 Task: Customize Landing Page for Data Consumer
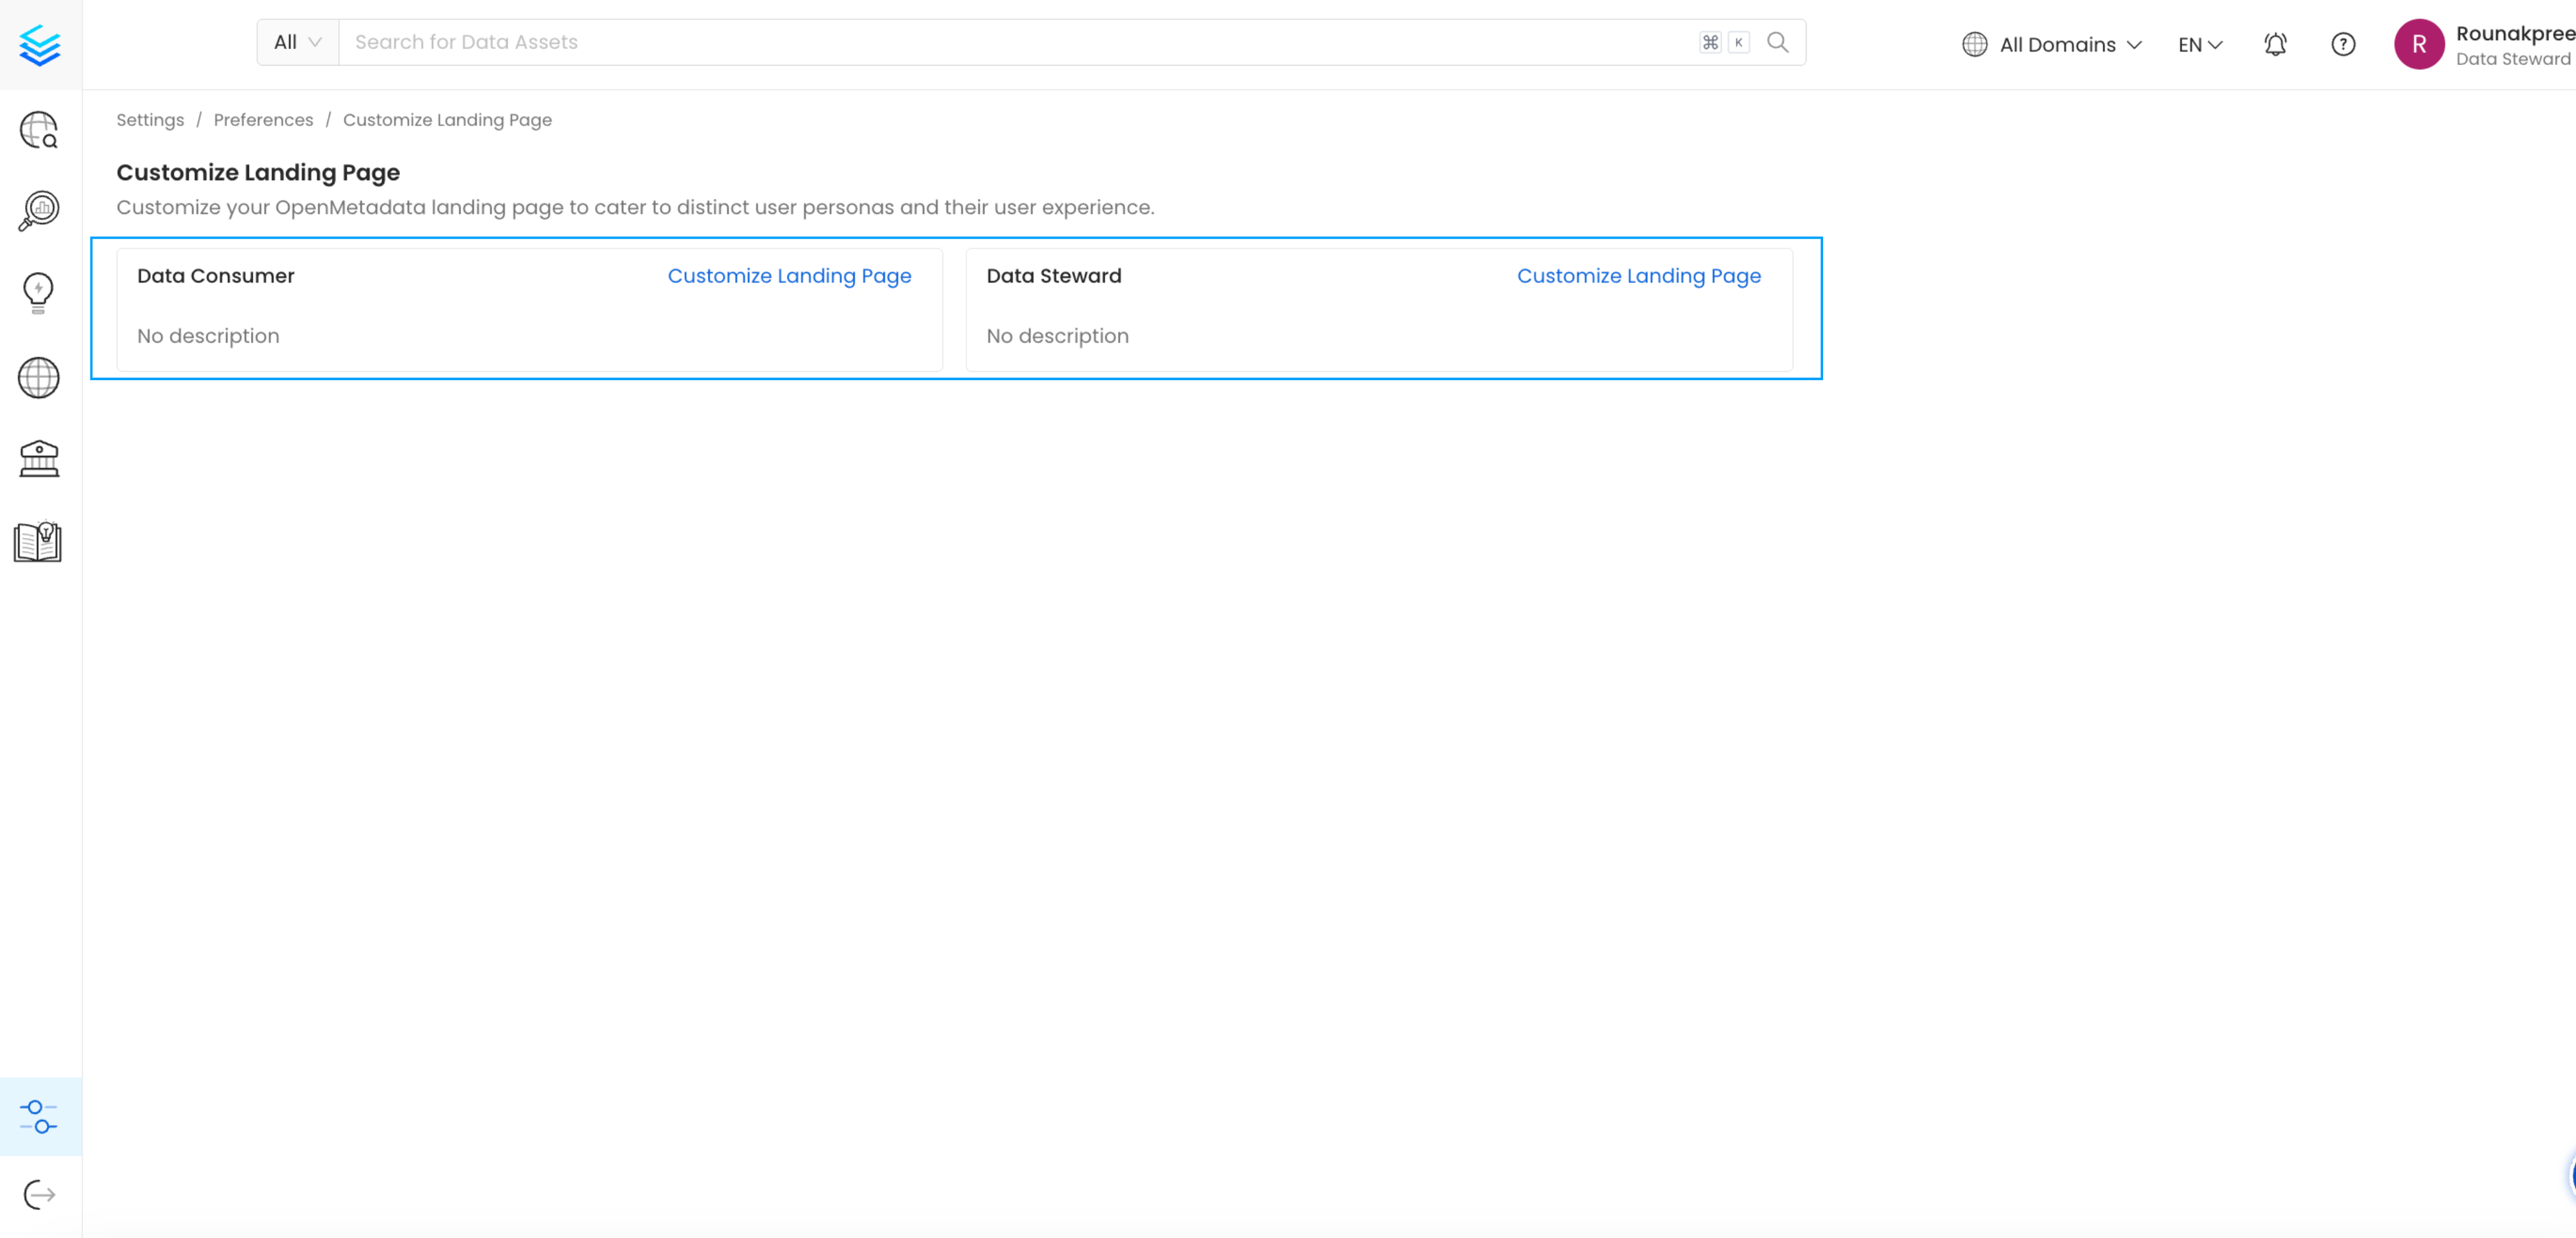pos(789,276)
